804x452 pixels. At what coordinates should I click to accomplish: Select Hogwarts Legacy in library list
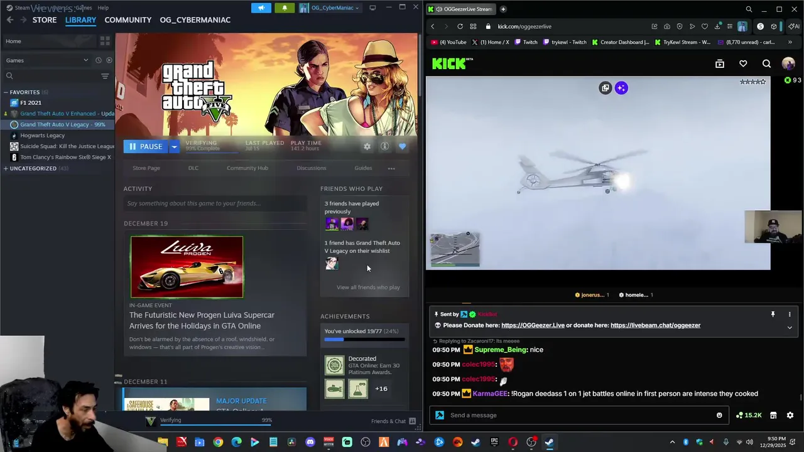(x=42, y=136)
